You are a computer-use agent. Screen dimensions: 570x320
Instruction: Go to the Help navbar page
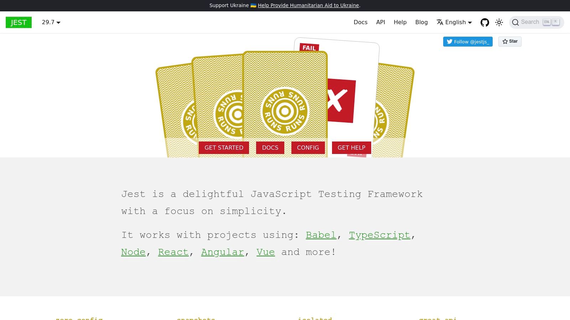point(400,22)
